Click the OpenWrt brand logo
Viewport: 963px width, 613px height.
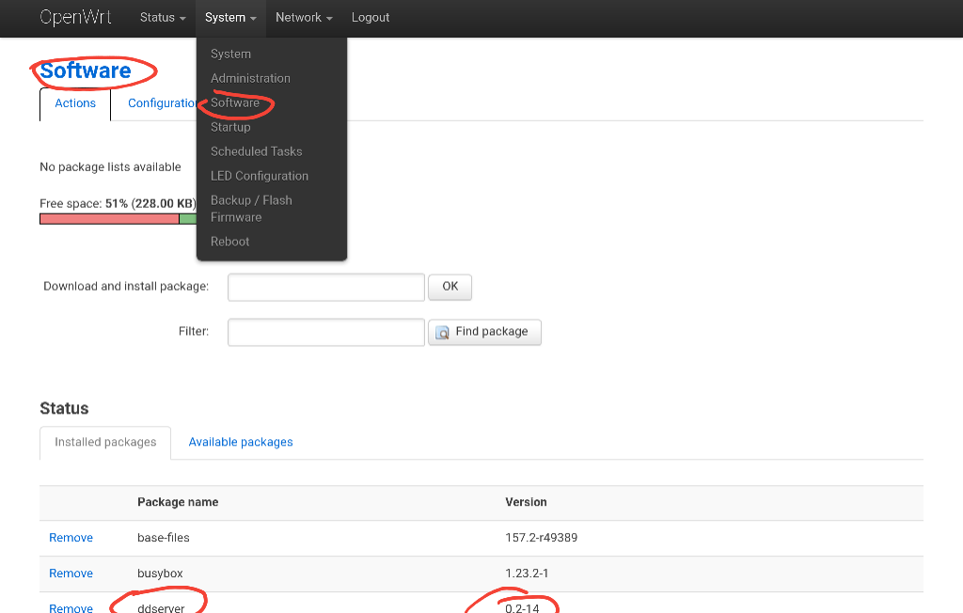(x=75, y=17)
